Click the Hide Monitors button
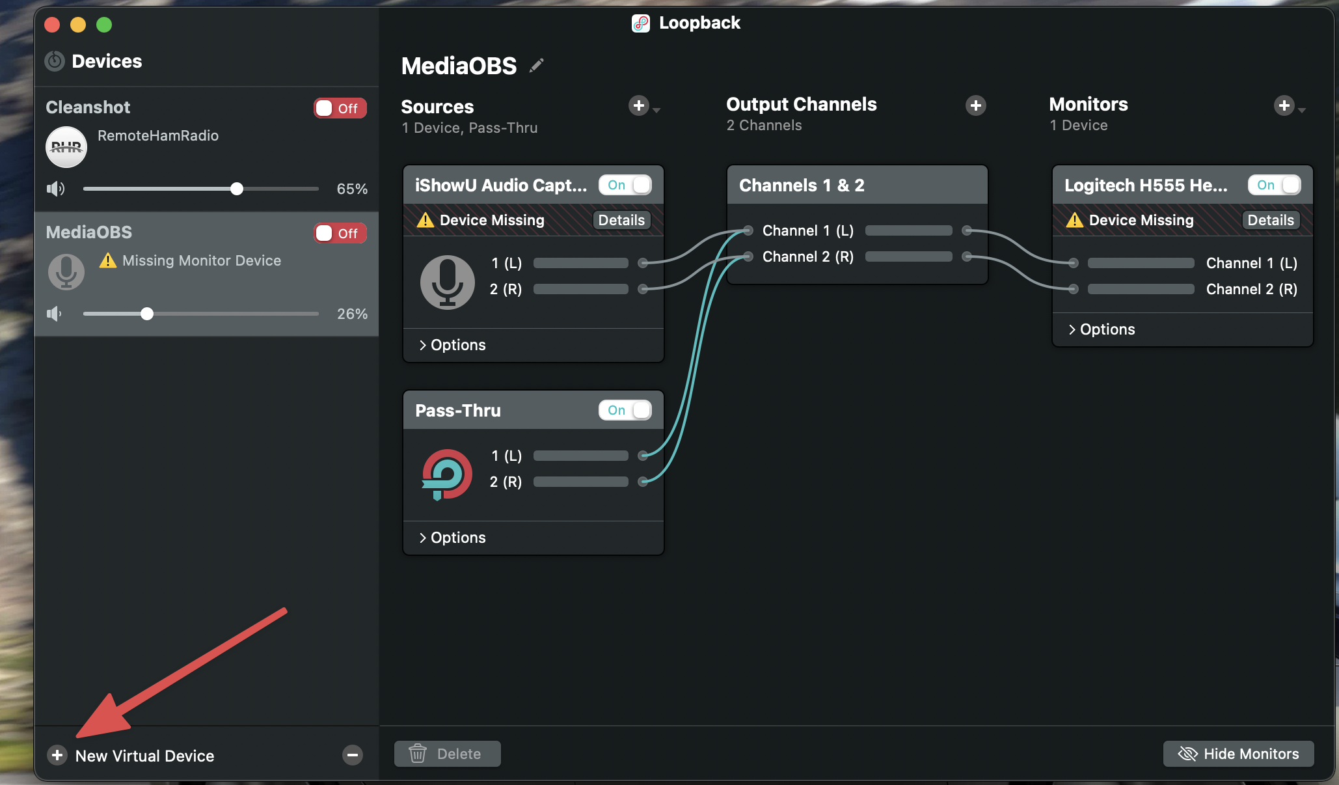This screenshot has width=1339, height=785. click(x=1238, y=754)
